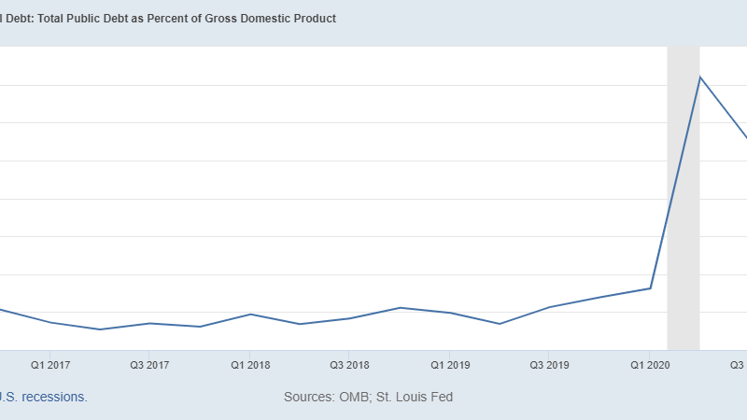Viewport: 747px width, 420px height.
Task: Click the chart title about Total Public Debt
Action: click(x=168, y=19)
